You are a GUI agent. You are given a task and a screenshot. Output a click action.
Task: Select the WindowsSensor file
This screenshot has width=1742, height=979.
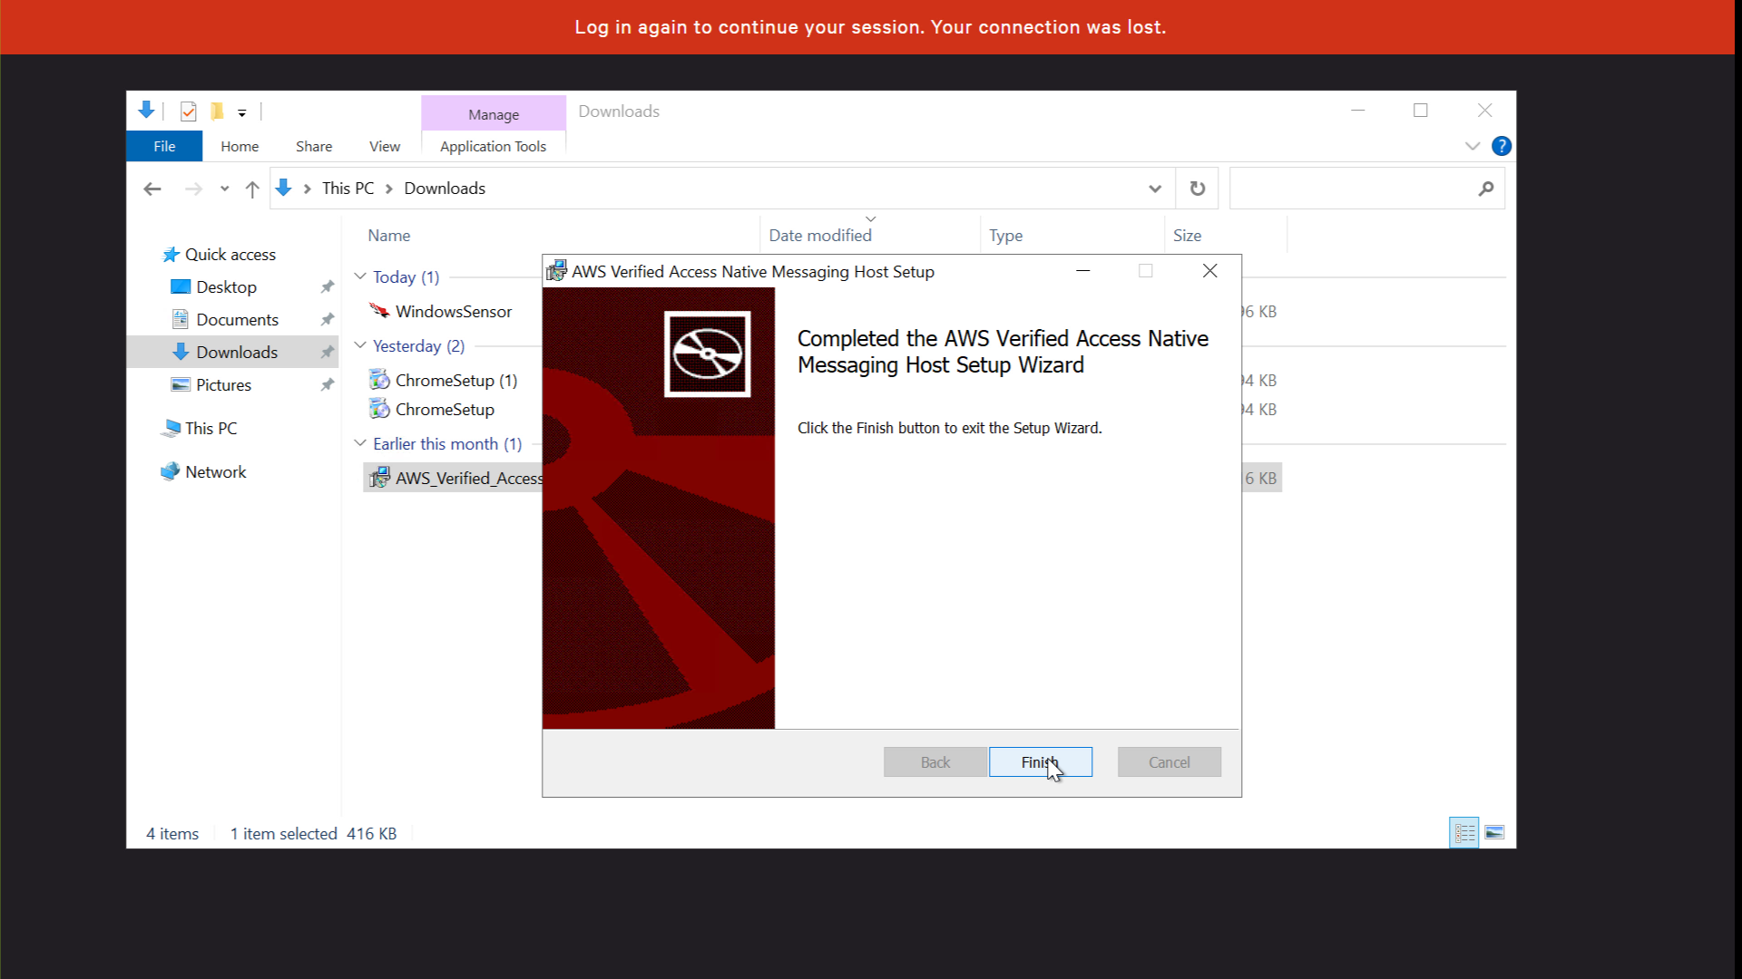(x=454, y=312)
